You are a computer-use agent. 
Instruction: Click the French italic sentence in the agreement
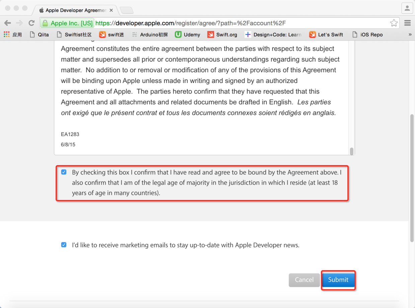(x=198, y=107)
